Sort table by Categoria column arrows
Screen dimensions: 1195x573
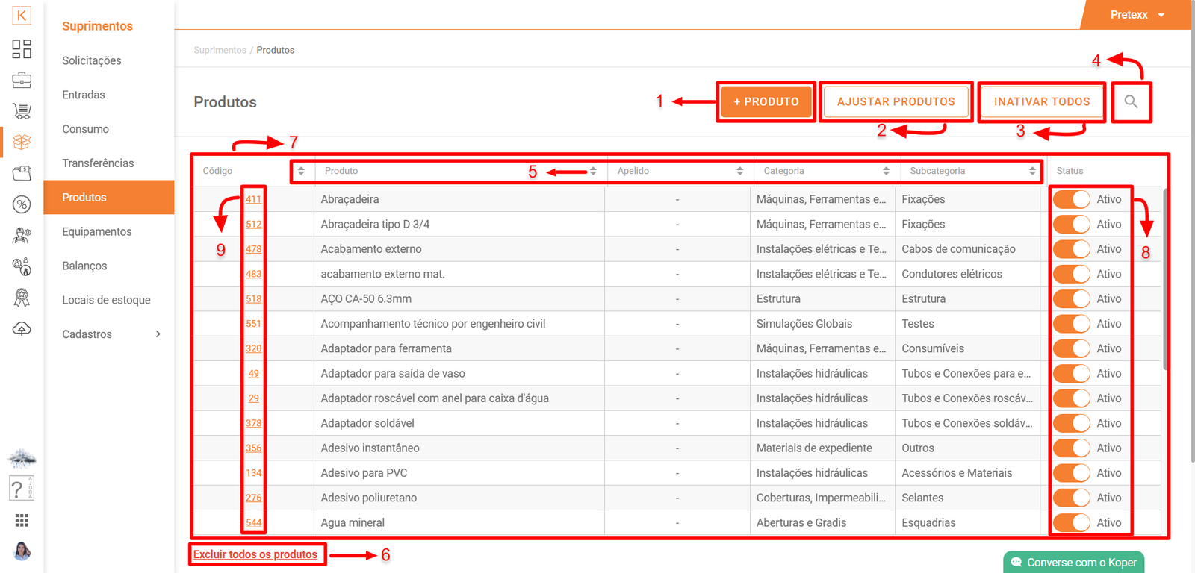(886, 171)
